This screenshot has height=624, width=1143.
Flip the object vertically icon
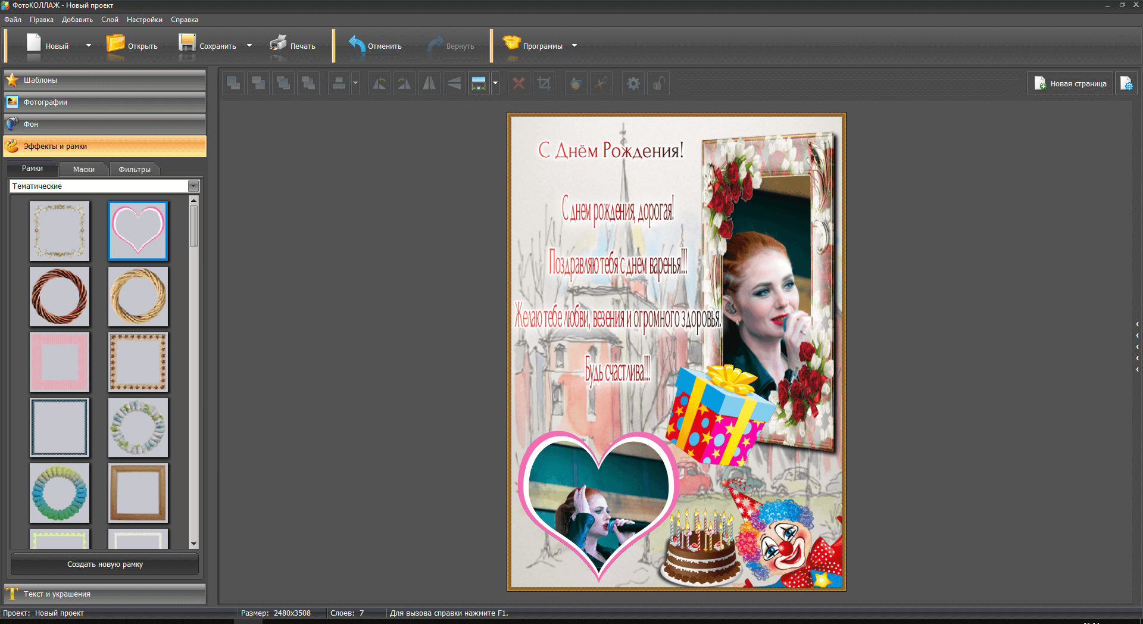click(x=454, y=83)
